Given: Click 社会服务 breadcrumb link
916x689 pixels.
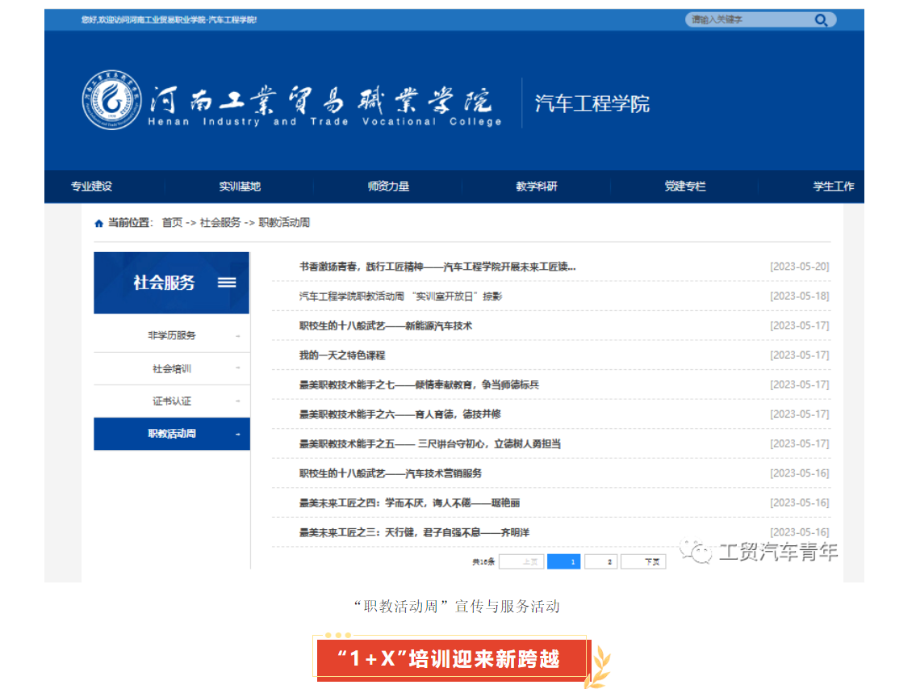Looking at the screenshot, I should (x=220, y=223).
